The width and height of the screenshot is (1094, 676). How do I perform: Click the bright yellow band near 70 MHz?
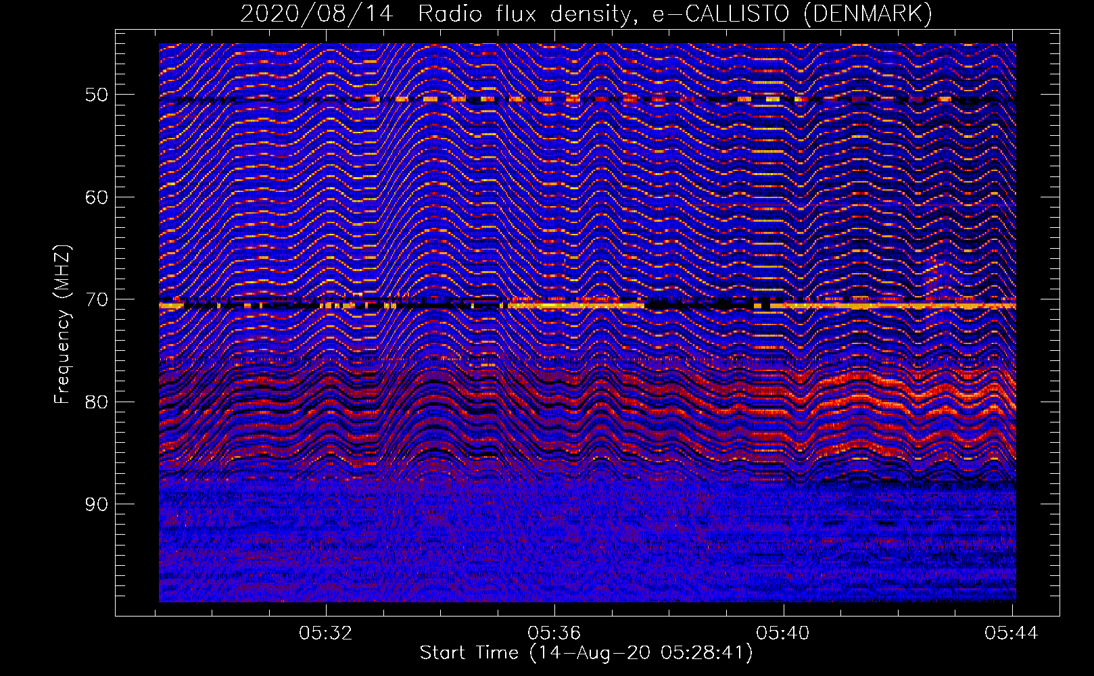pyautogui.click(x=588, y=306)
